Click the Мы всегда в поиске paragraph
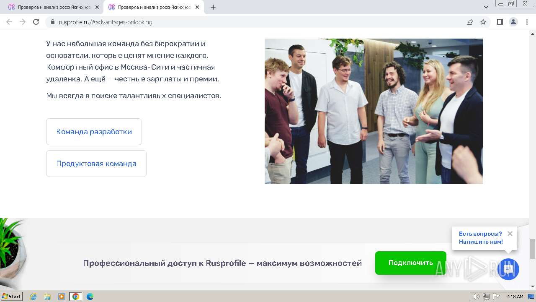This screenshot has height=302, width=536. point(134,96)
